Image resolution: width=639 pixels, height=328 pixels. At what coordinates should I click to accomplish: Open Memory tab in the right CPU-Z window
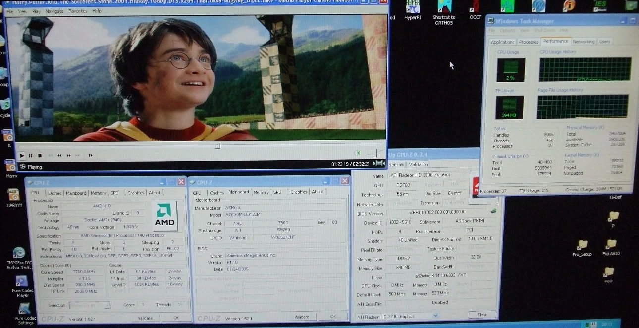click(x=261, y=192)
